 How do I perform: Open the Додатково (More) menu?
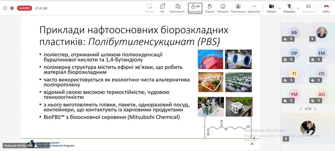pyautogui.click(x=253, y=8)
